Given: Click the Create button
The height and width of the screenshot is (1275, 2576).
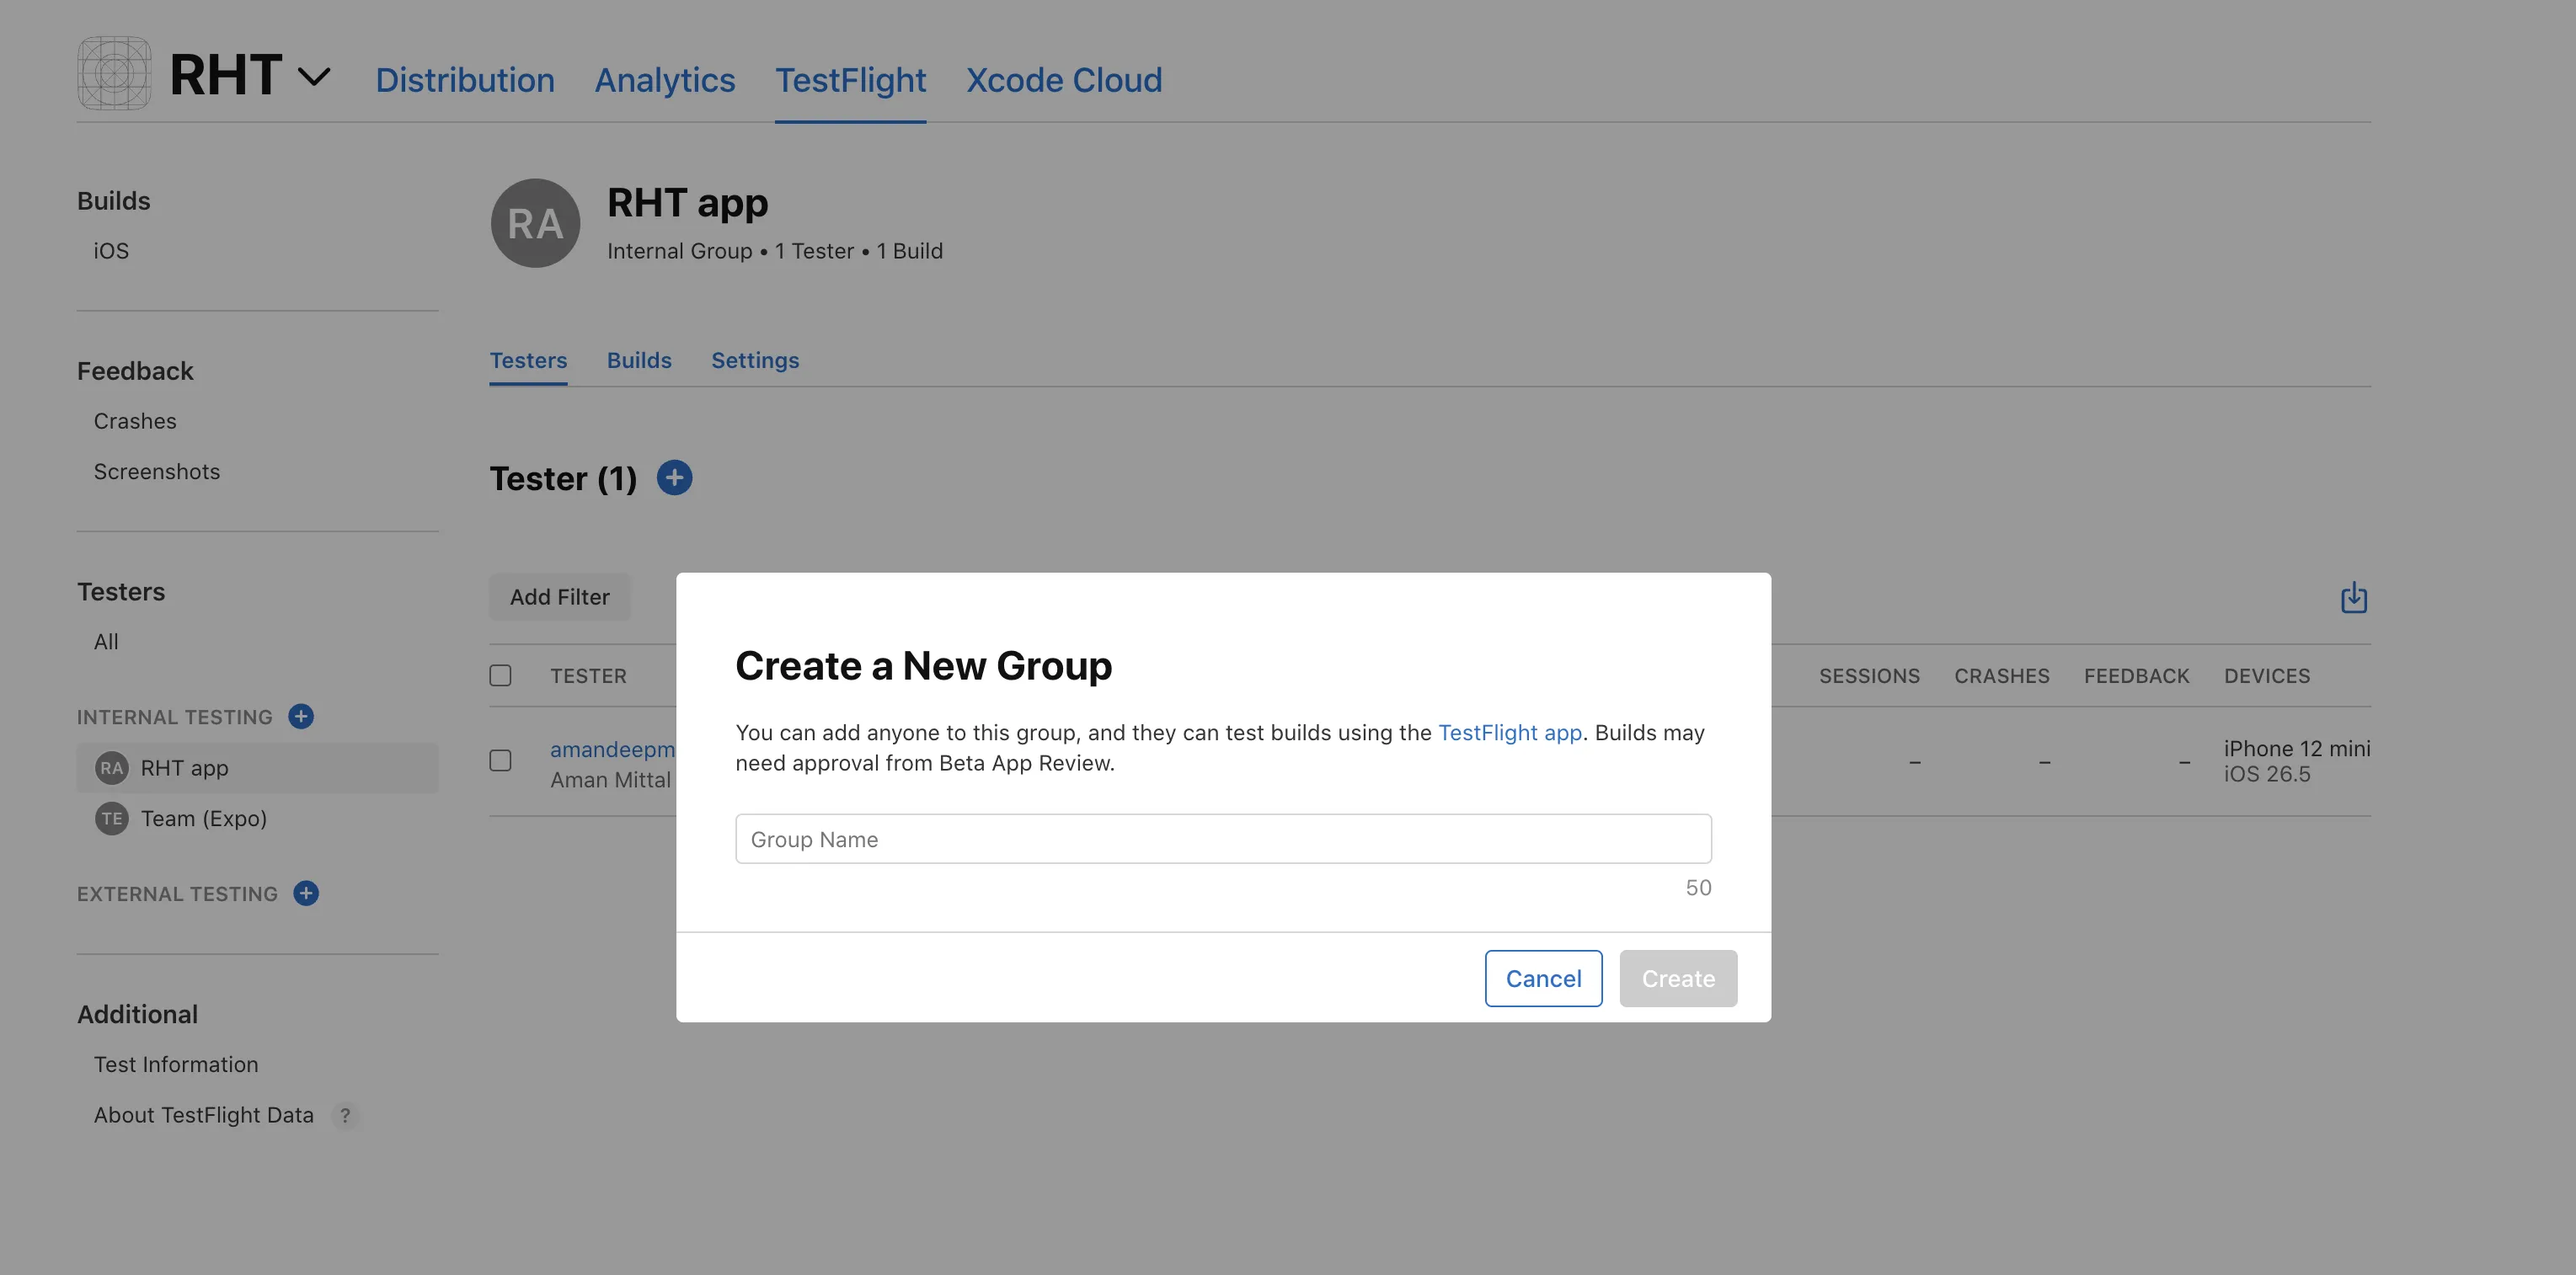Looking at the screenshot, I should (x=1678, y=978).
